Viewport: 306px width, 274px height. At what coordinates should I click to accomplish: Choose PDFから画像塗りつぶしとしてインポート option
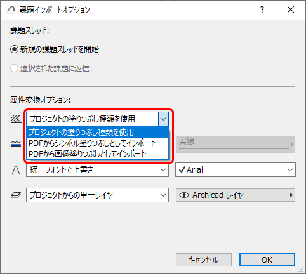[x=97, y=154]
